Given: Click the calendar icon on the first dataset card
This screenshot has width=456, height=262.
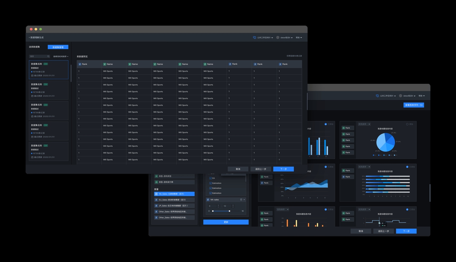Looking at the screenshot, I should (32, 76).
